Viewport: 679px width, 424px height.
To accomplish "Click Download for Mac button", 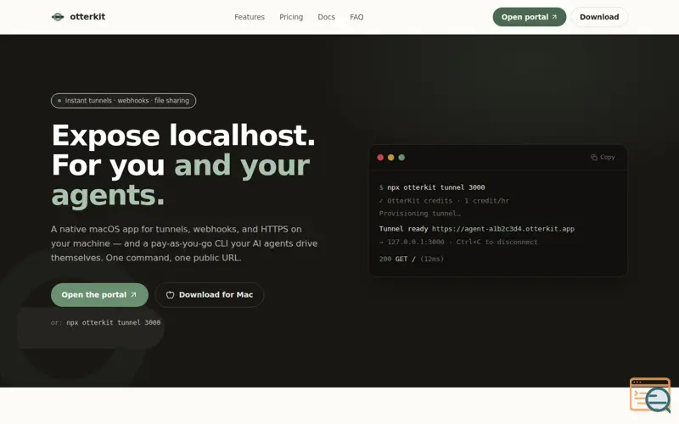I will click(x=209, y=294).
